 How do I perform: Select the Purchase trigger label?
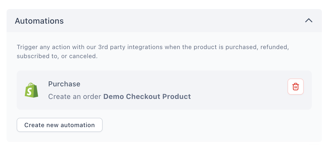coord(64,84)
